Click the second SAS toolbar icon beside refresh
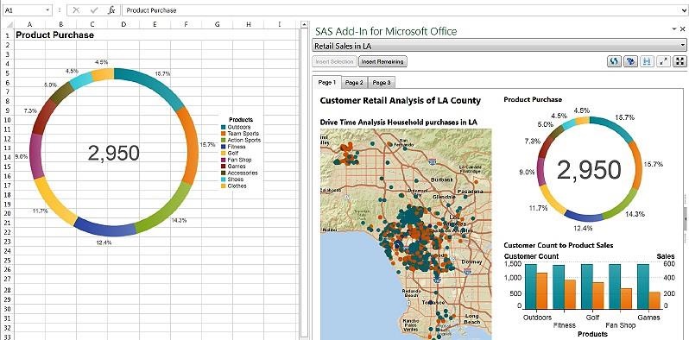The height and width of the screenshot is (340, 689). click(630, 61)
